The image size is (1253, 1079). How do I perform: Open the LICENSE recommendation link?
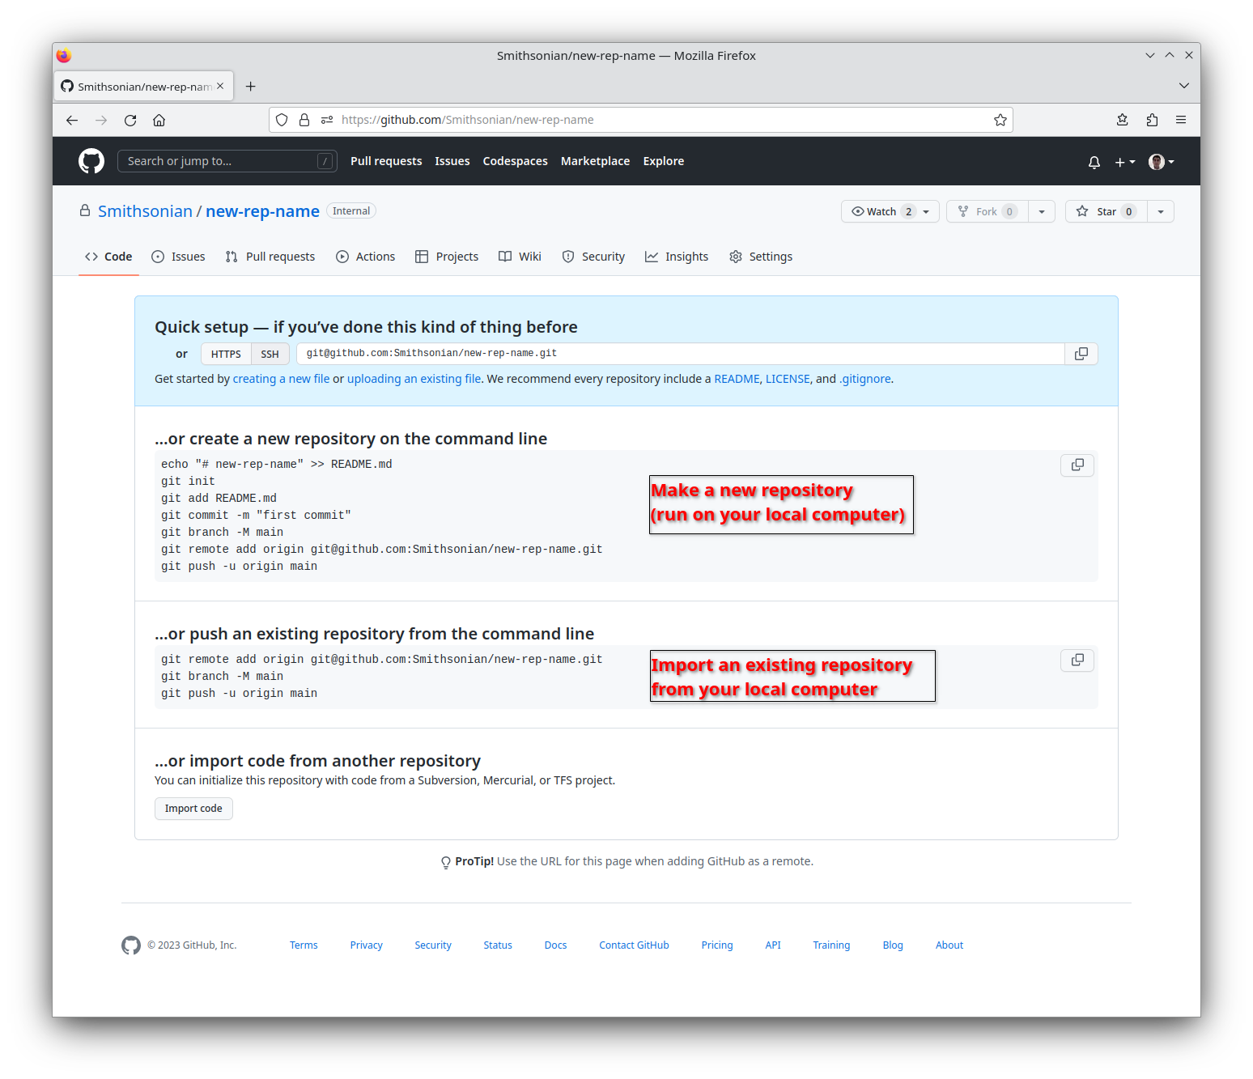(x=788, y=379)
